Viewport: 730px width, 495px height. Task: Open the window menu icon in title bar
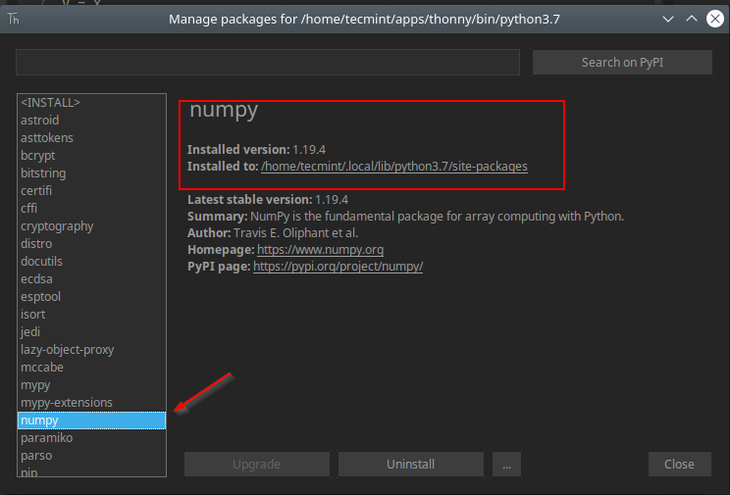(14, 19)
